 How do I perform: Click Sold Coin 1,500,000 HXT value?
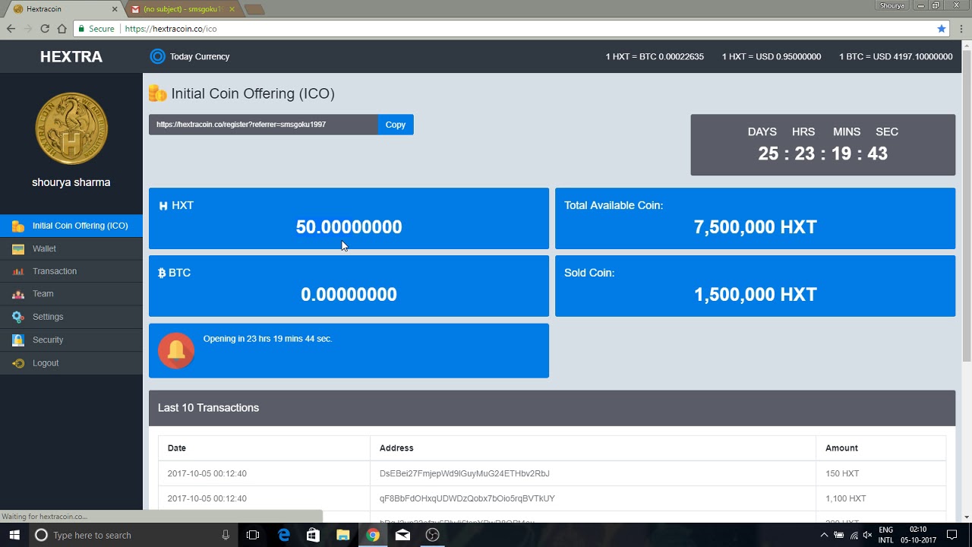756,295
